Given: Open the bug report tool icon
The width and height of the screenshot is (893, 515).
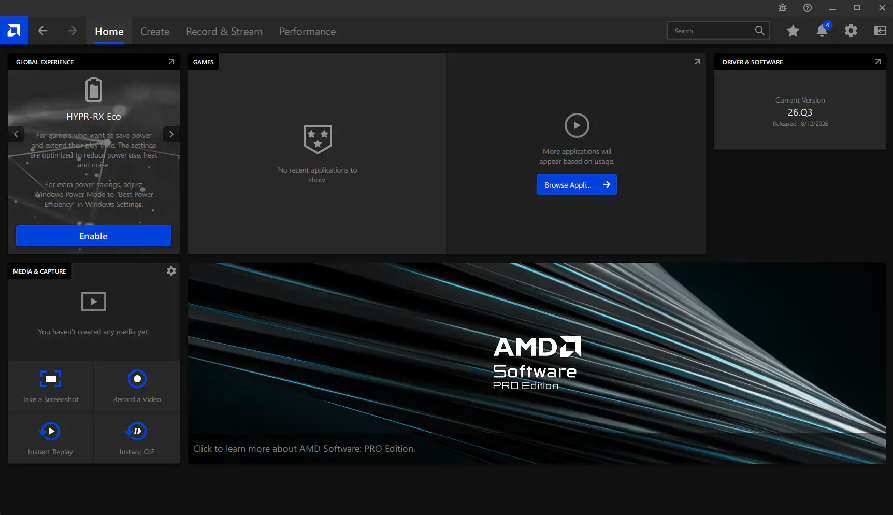Looking at the screenshot, I should (783, 8).
